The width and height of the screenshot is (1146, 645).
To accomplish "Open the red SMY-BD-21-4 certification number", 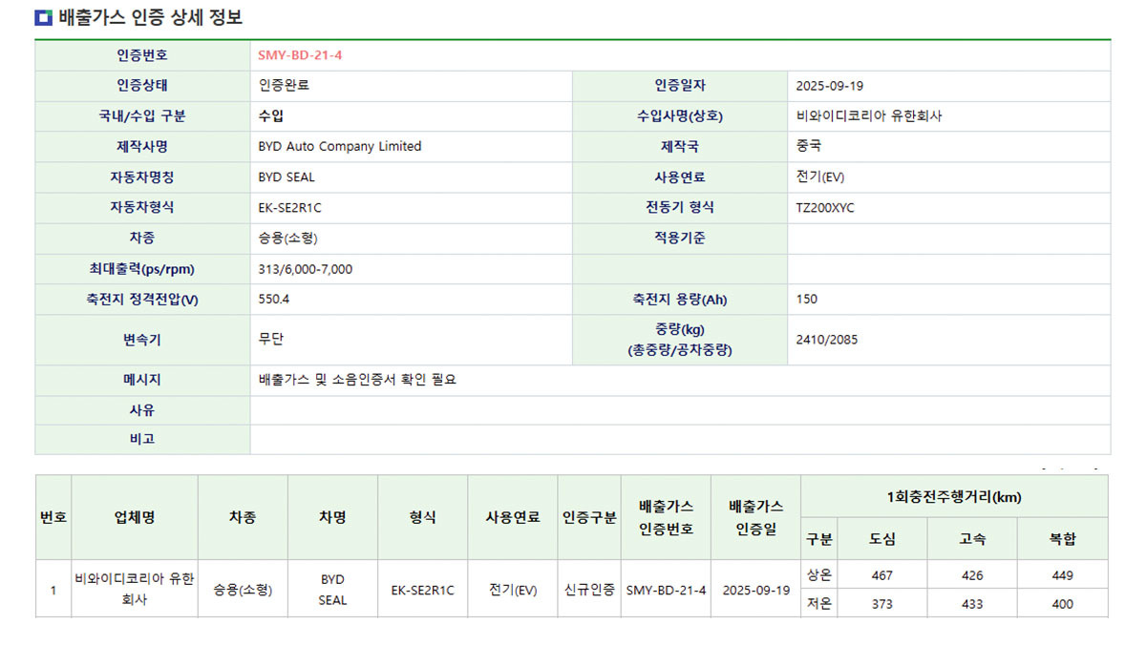I will pyautogui.click(x=300, y=55).
